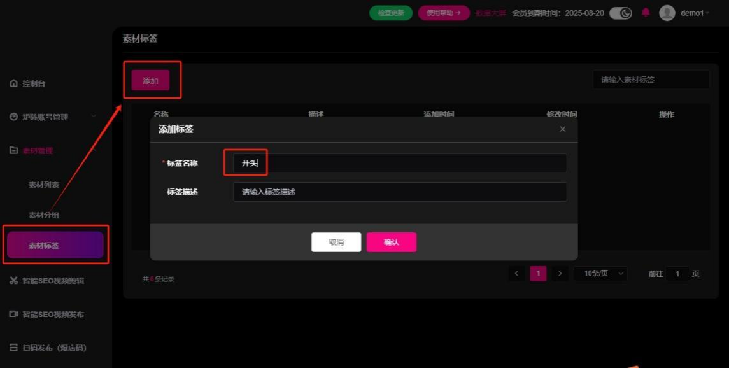Screen dimensions: 729x368
Task: Open the 素材列表 page
Action: click(43, 185)
